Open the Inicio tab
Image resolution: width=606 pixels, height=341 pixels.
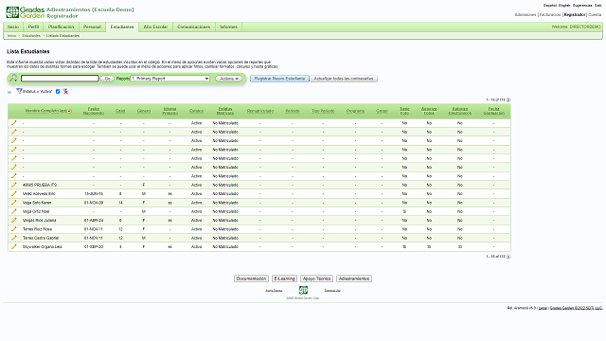pos(13,27)
